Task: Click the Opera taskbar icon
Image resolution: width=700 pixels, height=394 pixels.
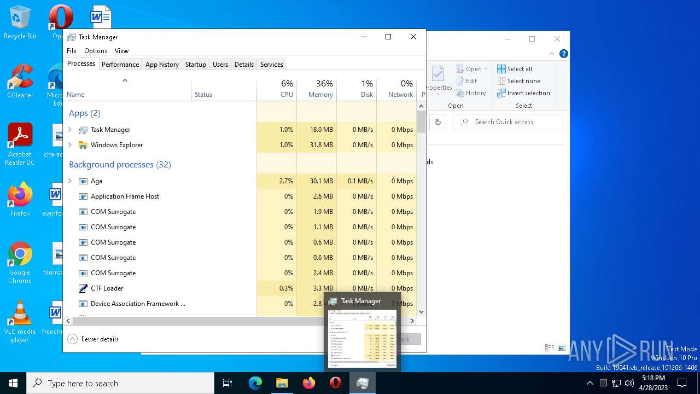Action: (335, 383)
